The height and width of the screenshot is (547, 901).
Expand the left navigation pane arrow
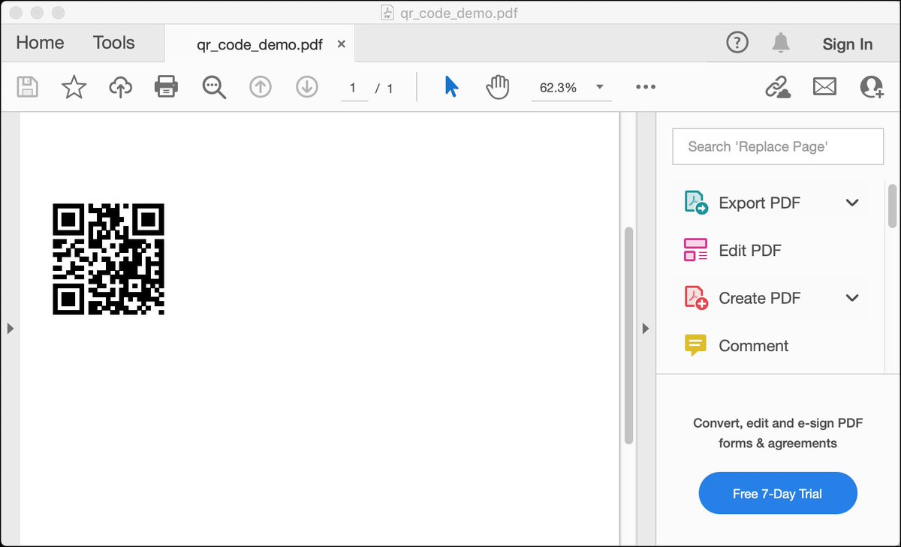10,328
